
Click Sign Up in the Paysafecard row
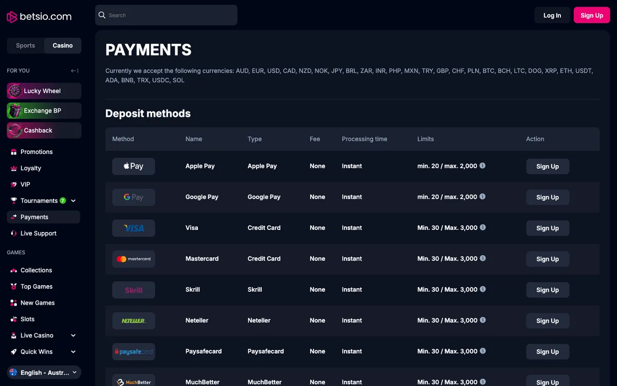[548, 352]
